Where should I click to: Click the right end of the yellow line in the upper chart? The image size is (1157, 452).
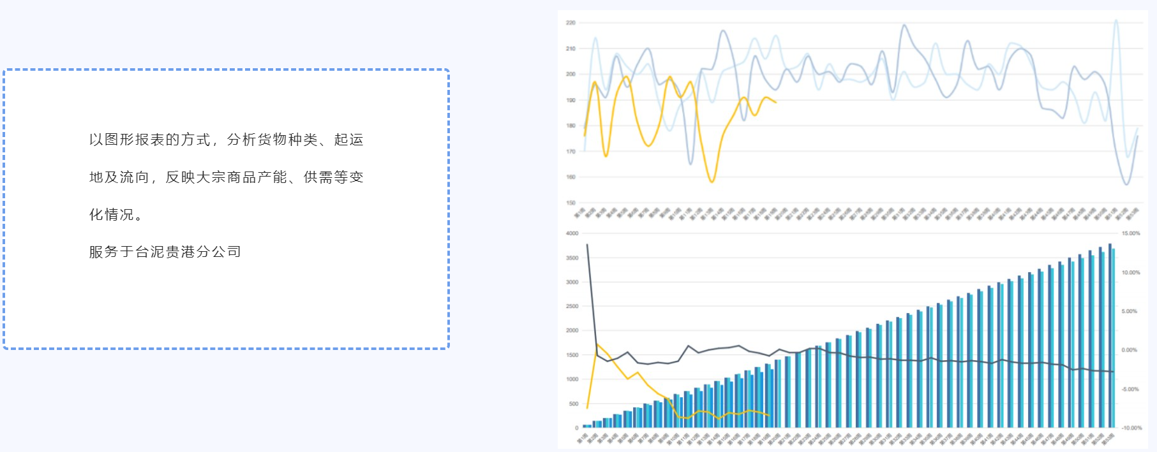coord(775,102)
